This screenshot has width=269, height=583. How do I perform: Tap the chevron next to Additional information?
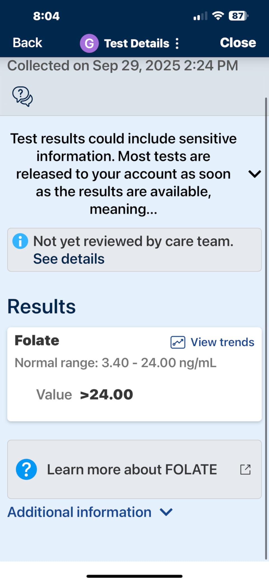[x=166, y=512]
